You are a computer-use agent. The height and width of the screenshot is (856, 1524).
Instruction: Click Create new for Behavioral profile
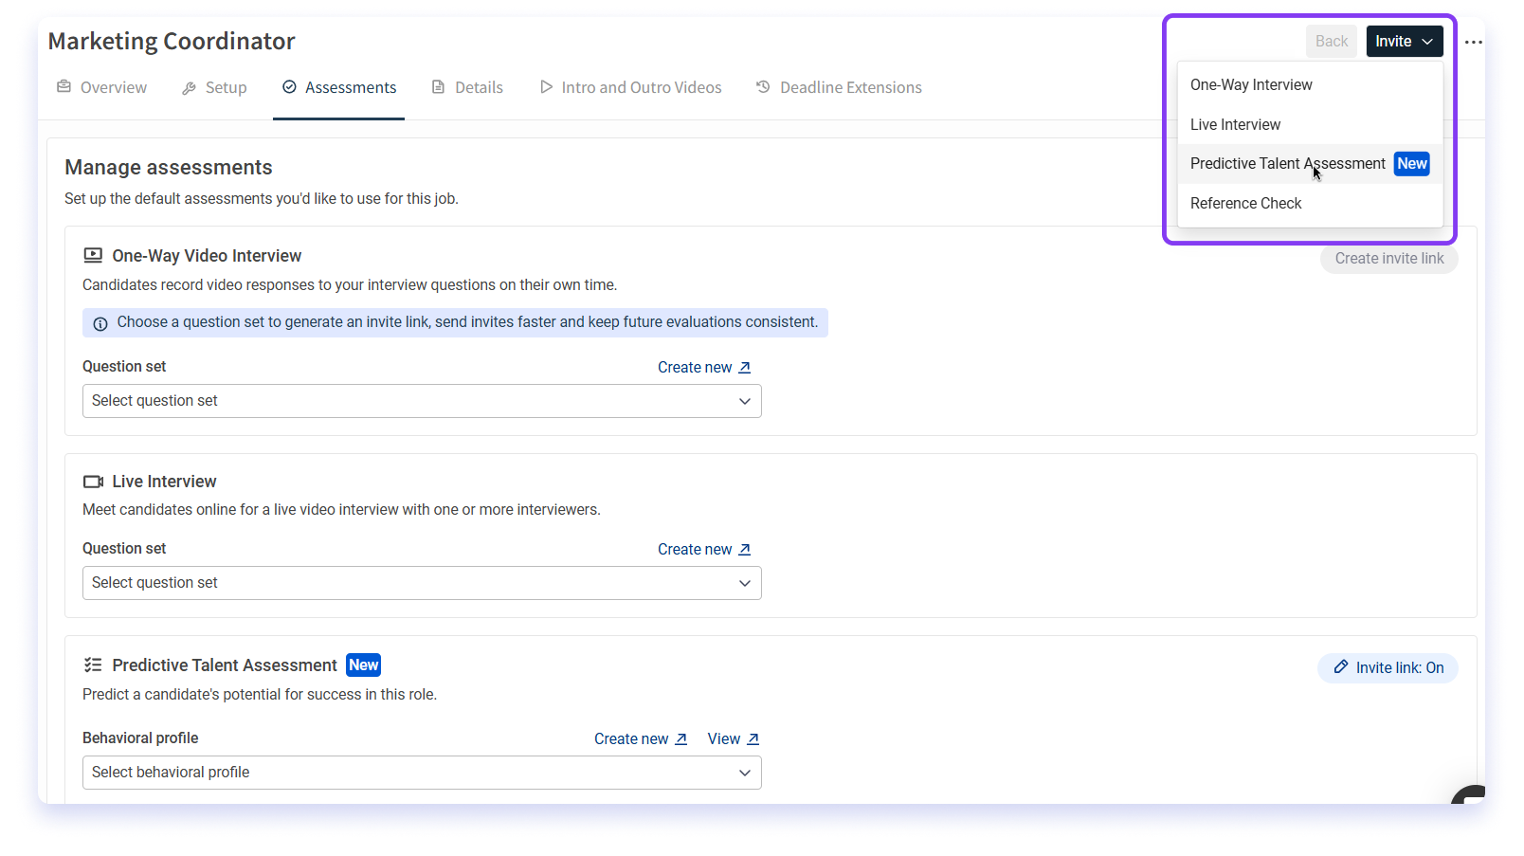point(641,739)
